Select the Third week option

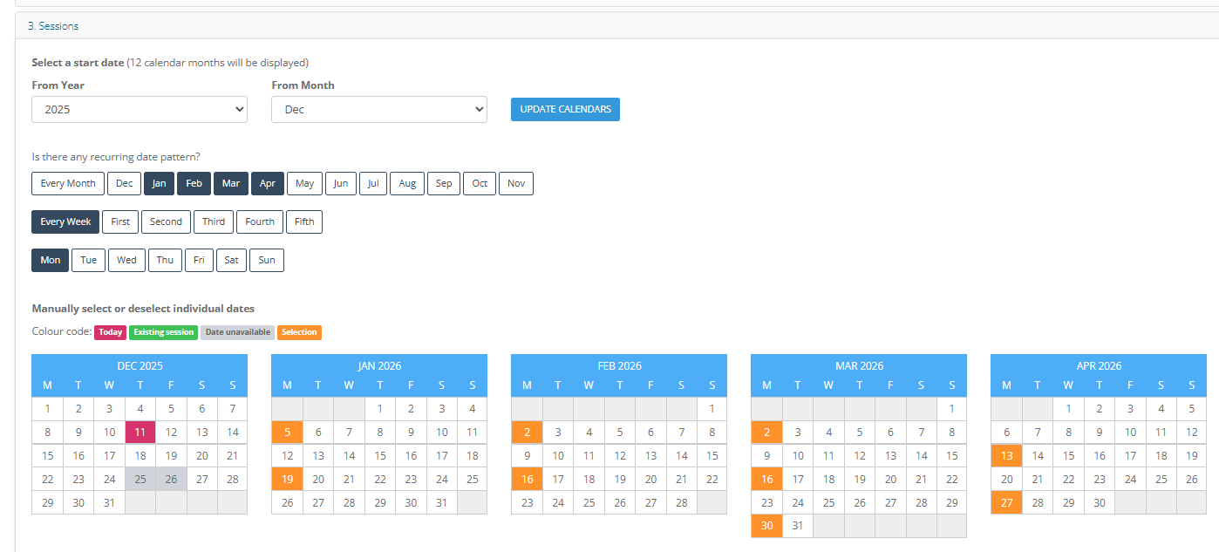click(214, 221)
